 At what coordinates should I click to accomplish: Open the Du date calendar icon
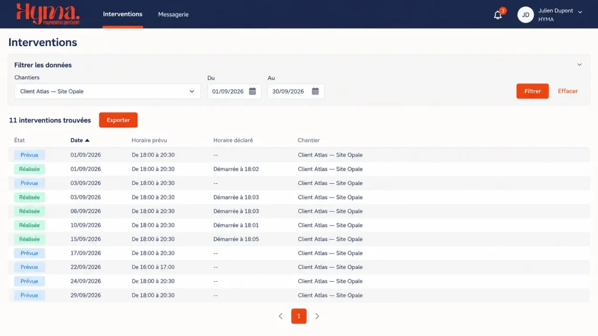pos(252,92)
